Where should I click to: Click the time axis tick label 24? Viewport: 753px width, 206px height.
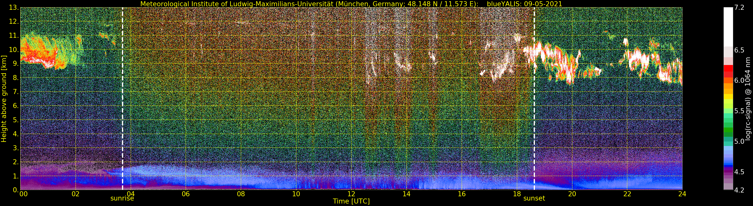682,194
